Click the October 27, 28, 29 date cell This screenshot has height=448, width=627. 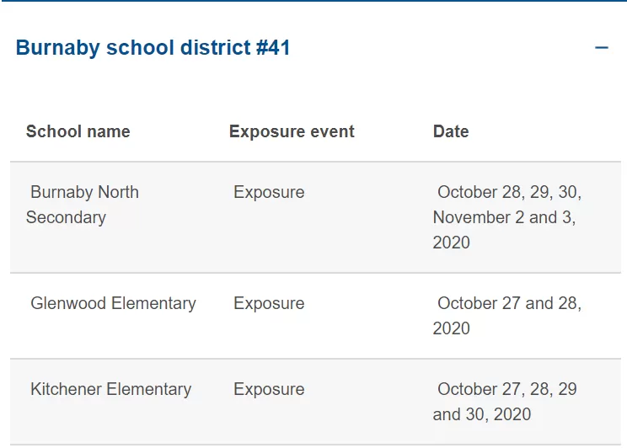tap(505, 402)
